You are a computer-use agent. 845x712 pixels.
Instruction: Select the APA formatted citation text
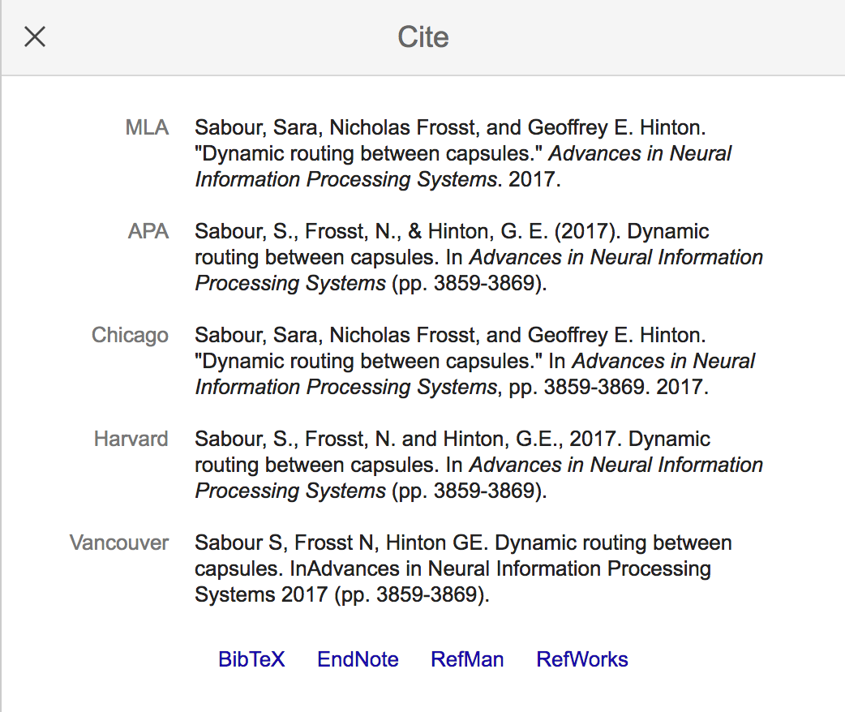[478, 257]
